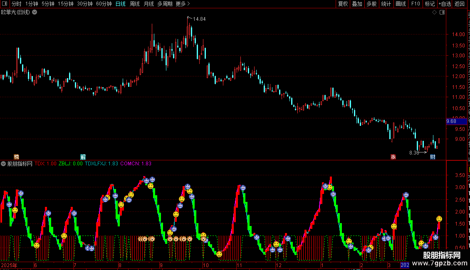Expand the 更多 more periods menu
The width and height of the screenshot is (470, 270).
pos(183,4)
